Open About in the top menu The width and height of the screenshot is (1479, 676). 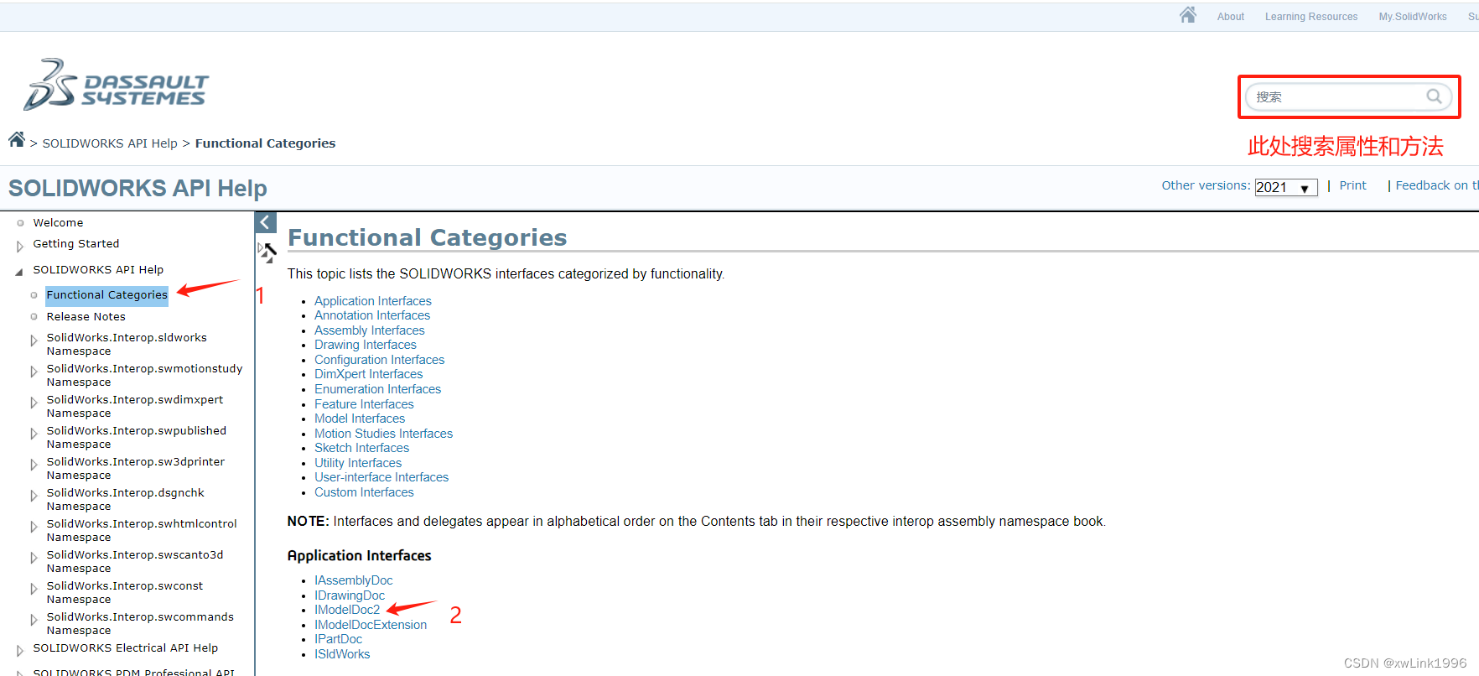1230,17
